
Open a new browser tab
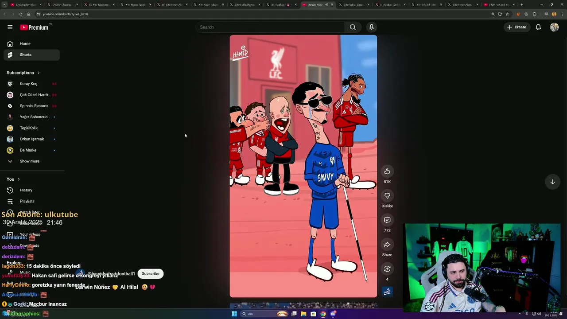(521, 4)
